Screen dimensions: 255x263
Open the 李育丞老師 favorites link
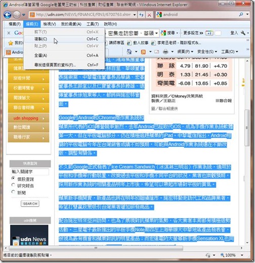(x=176, y=43)
